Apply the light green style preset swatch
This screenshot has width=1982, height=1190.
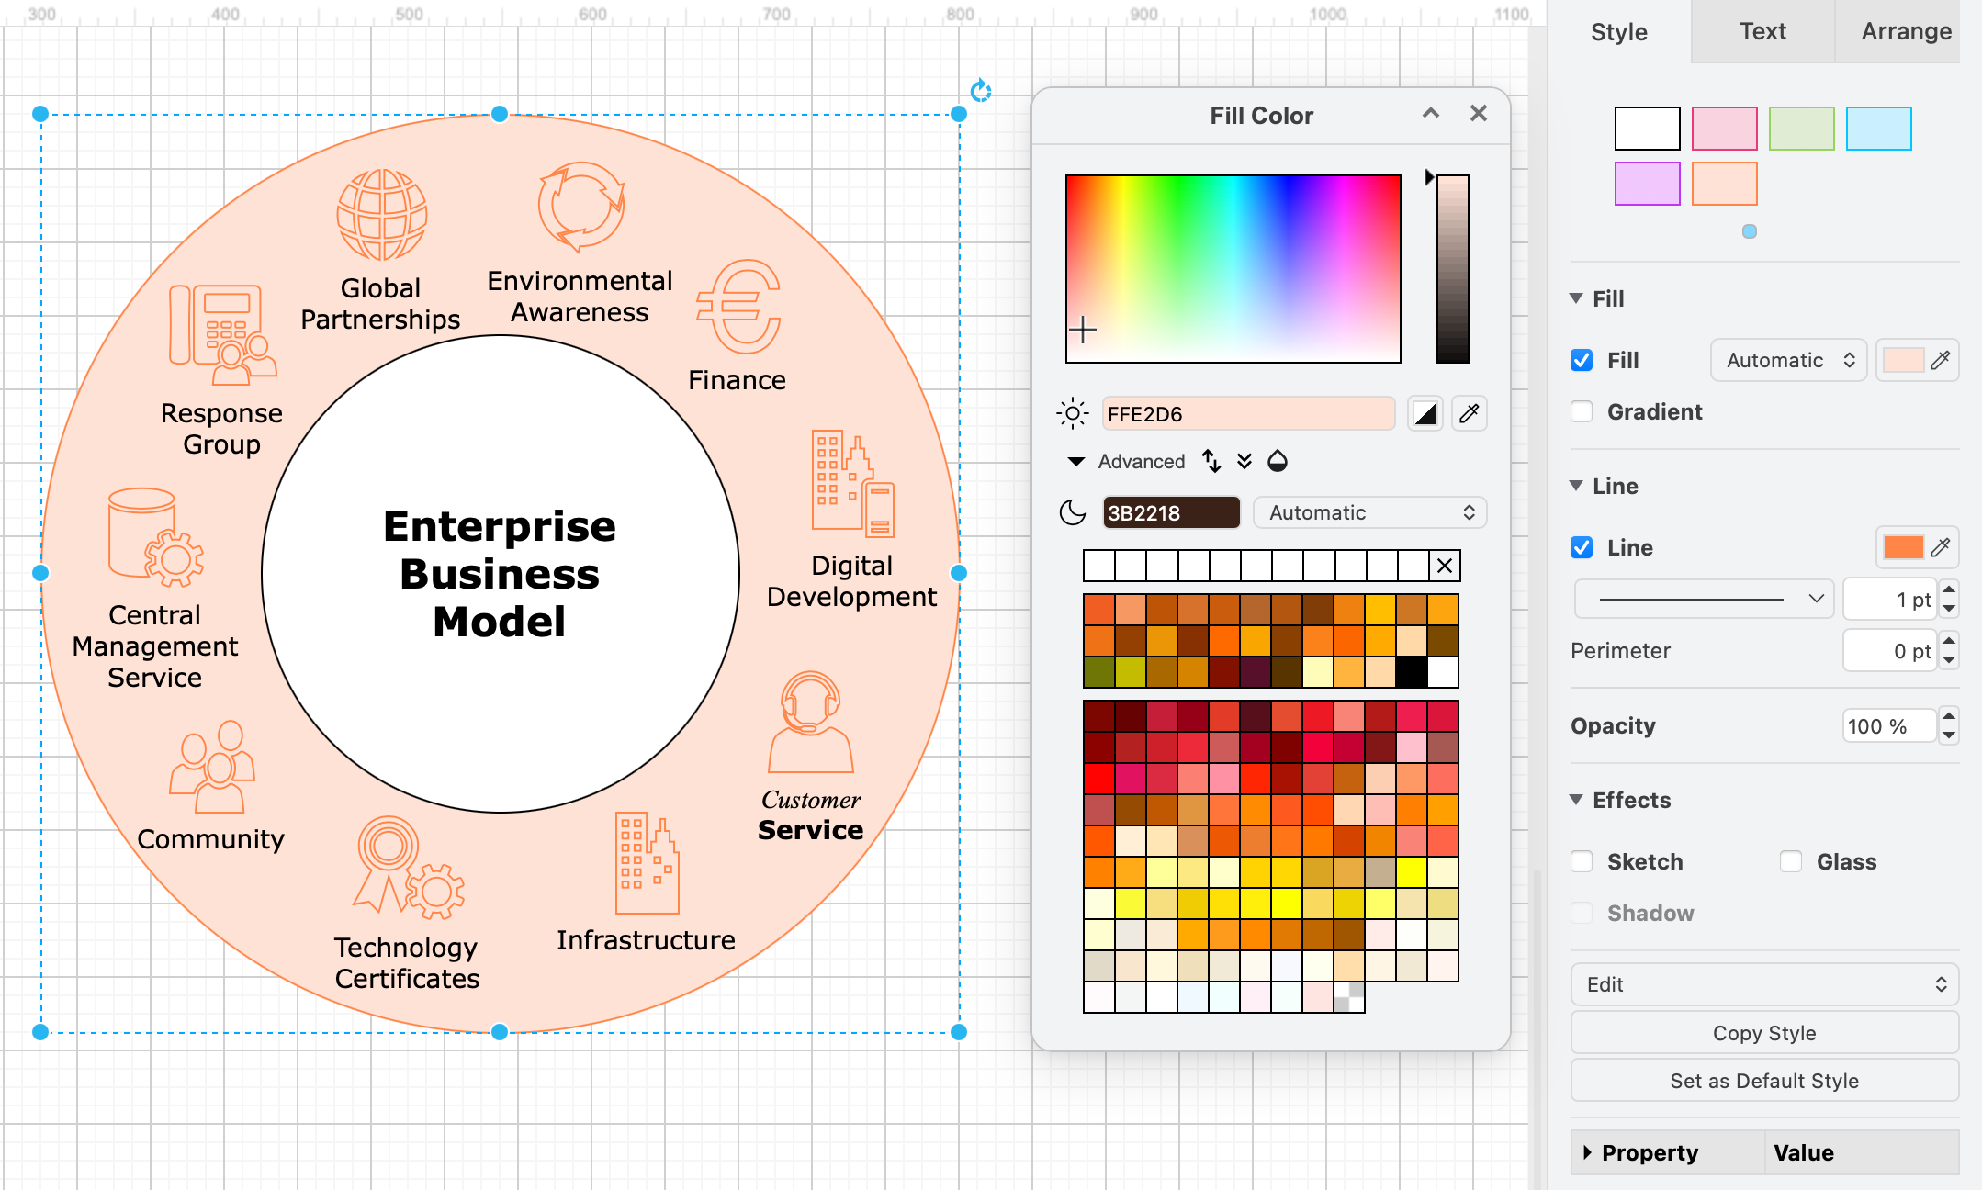pyautogui.click(x=1802, y=129)
